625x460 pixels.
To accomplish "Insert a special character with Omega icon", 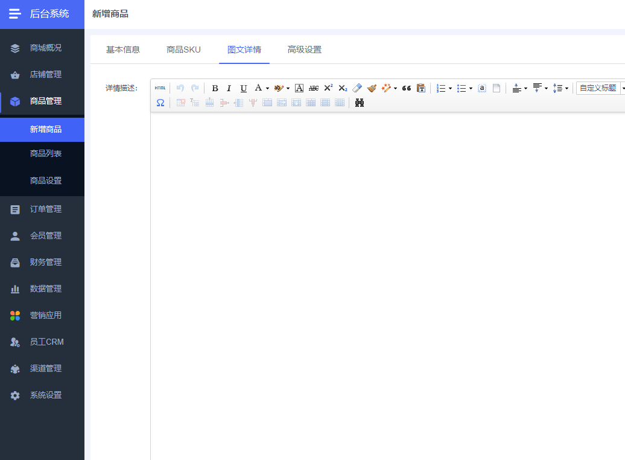I will coord(160,103).
